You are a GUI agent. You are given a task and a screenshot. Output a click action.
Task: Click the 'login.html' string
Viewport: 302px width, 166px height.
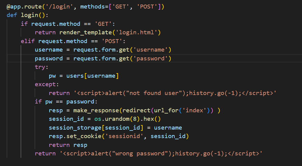[x=136, y=32]
